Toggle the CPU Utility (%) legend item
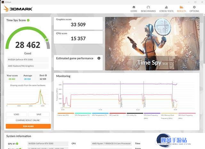The width and height of the screenshot is (205, 149). pyautogui.click(x=135, y=114)
